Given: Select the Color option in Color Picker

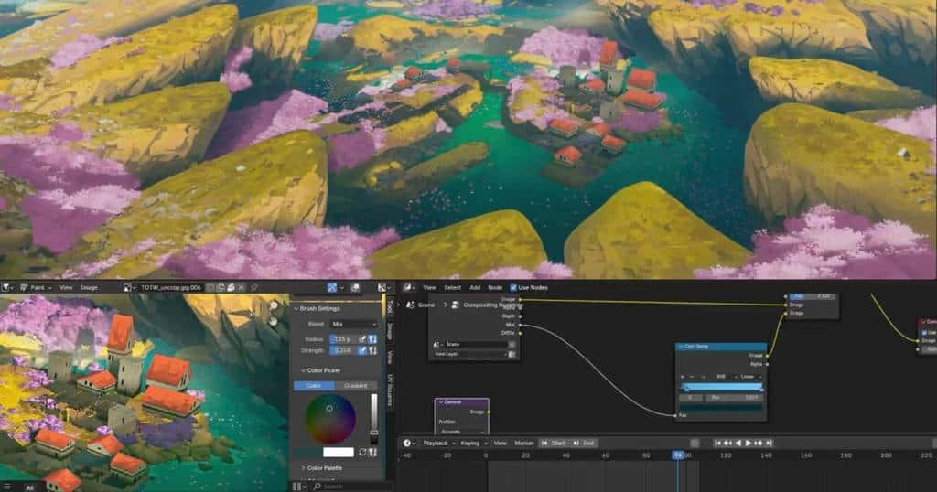Looking at the screenshot, I should click(314, 385).
